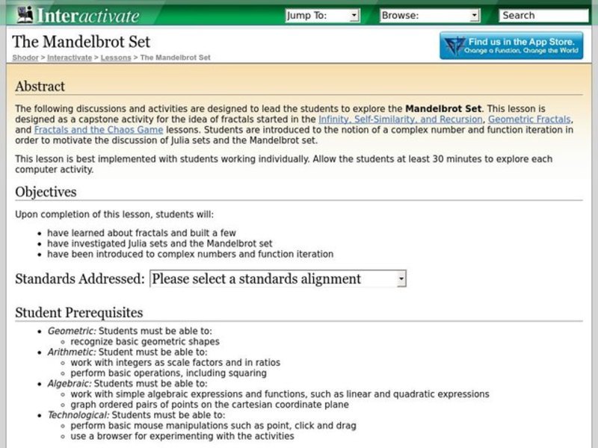
Task: Go to Shodor breadcrumb link
Action: tap(26, 57)
